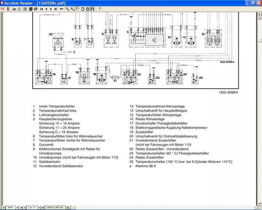262x210 pixels.
Task: Select the Zoom Out magnifier tool
Action: click(67, 9)
